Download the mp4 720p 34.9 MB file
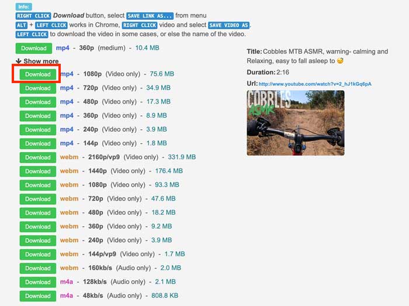Screen dimensions: 409x306 pos(38,88)
